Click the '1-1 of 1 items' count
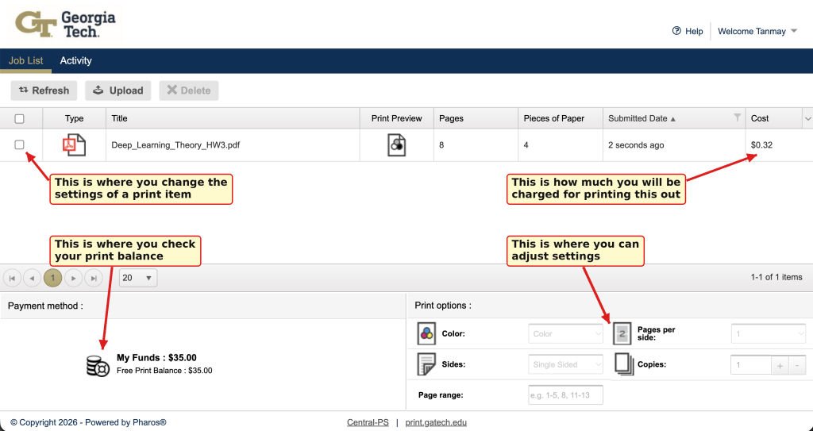 click(776, 277)
